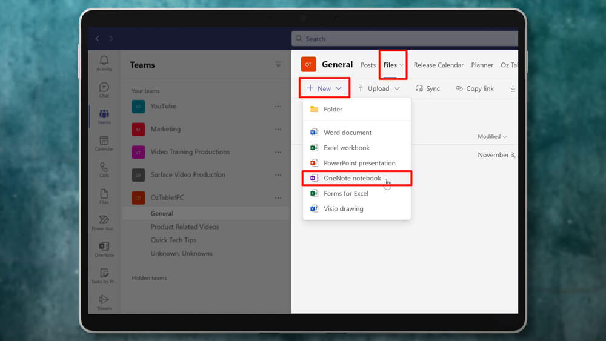
Task: Open the Release Calendar tab
Action: tap(438, 65)
